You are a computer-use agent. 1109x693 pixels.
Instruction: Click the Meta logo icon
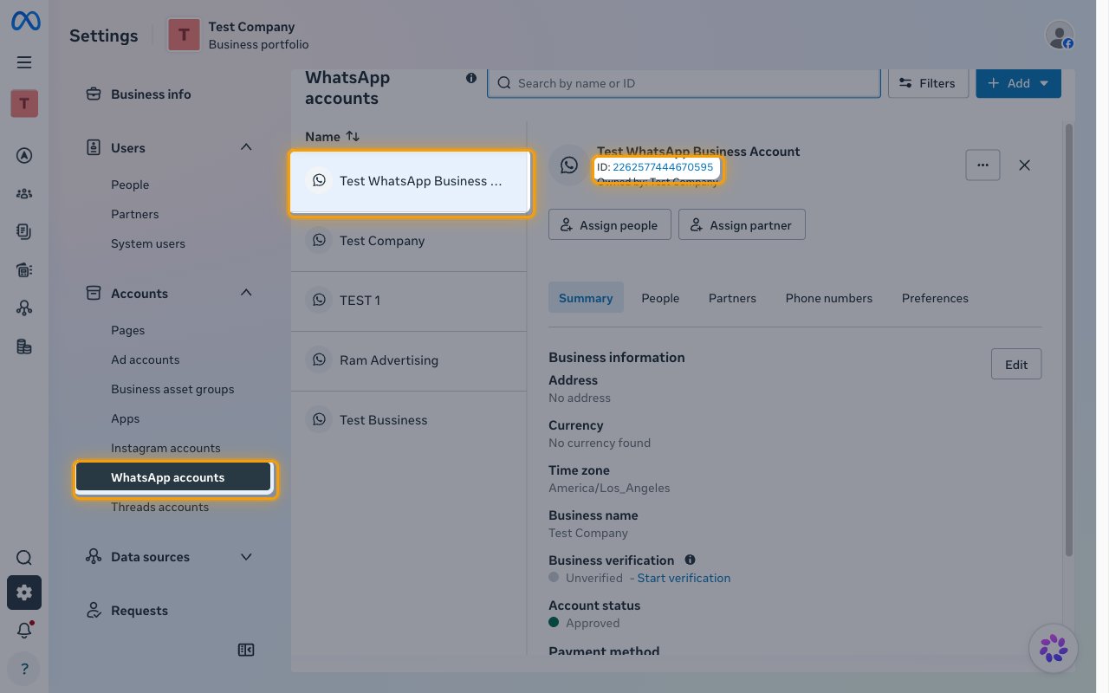tap(25, 22)
